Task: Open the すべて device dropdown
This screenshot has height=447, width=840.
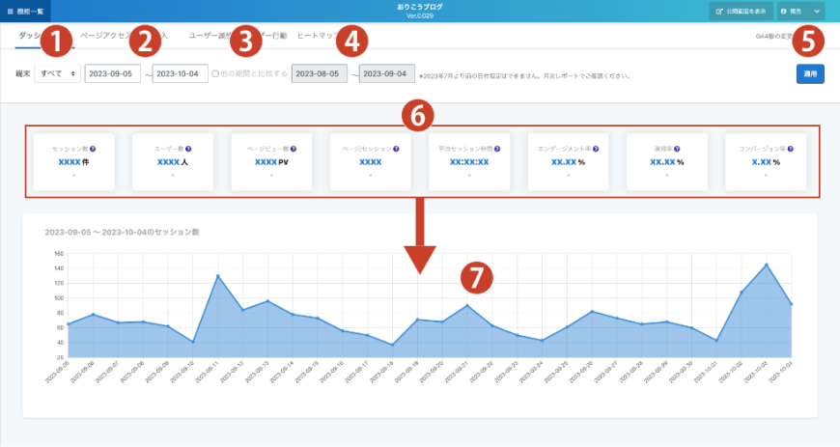Action: coord(57,74)
